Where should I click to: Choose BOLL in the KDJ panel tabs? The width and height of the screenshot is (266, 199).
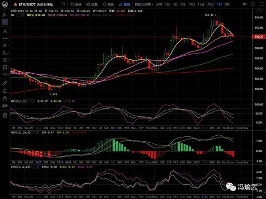coord(134,128)
